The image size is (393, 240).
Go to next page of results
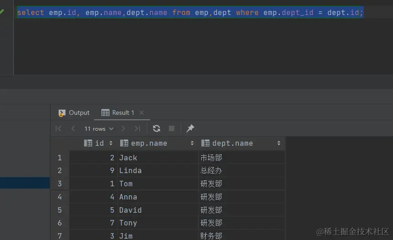(x=123, y=128)
